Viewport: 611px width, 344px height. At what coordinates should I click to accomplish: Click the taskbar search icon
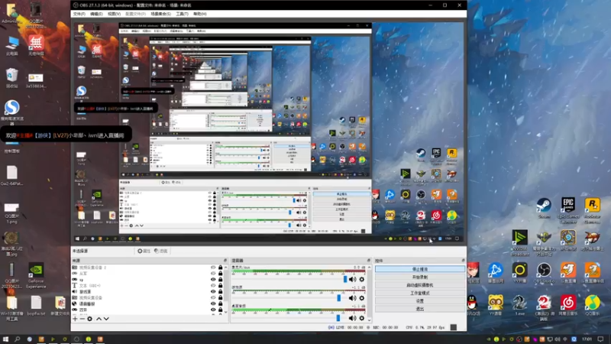pyautogui.click(x=17, y=339)
